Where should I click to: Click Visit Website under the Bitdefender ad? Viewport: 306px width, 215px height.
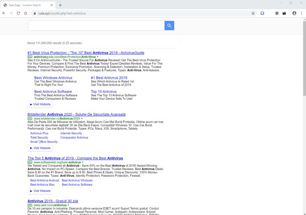click(x=40, y=148)
